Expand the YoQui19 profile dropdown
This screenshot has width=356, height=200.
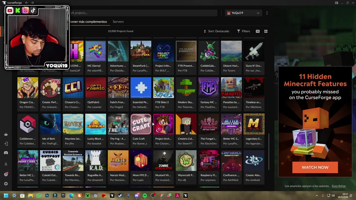click(243, 13)
